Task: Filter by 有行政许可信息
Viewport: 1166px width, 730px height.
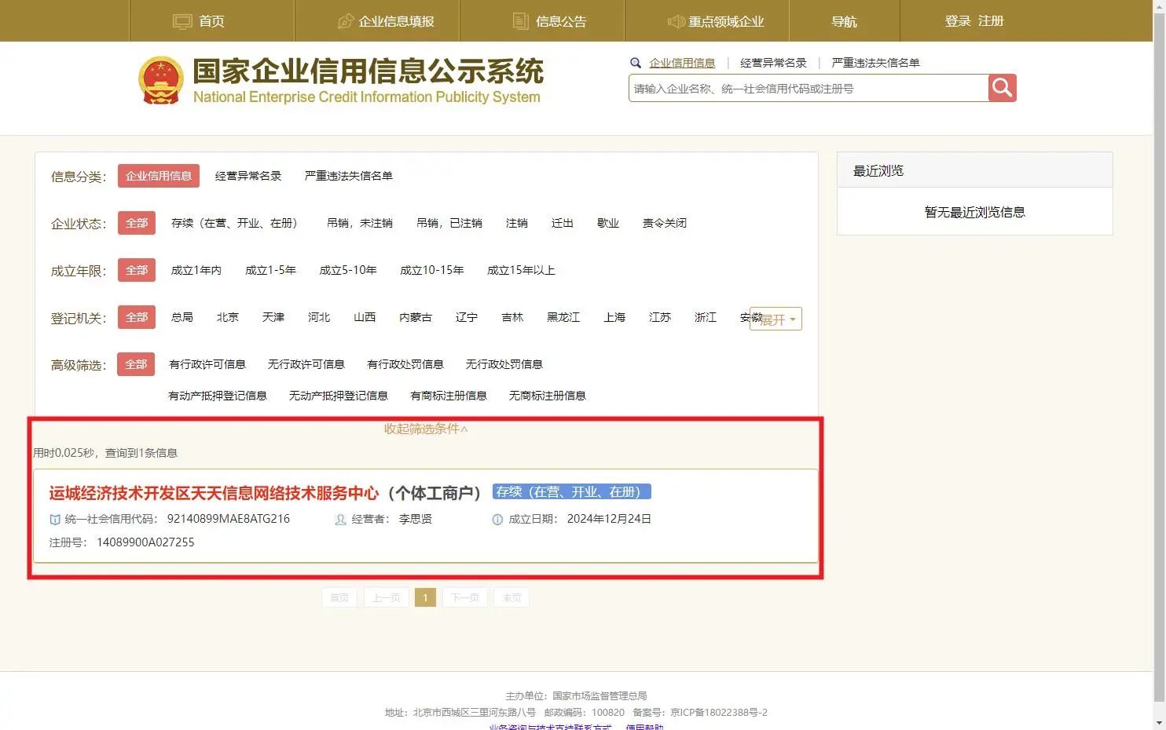Action: click(207, 364)
